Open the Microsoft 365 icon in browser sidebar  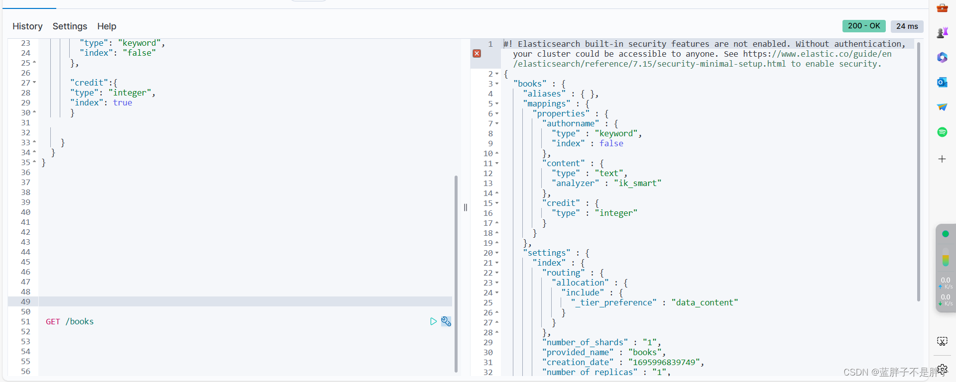tap(942, 57)
